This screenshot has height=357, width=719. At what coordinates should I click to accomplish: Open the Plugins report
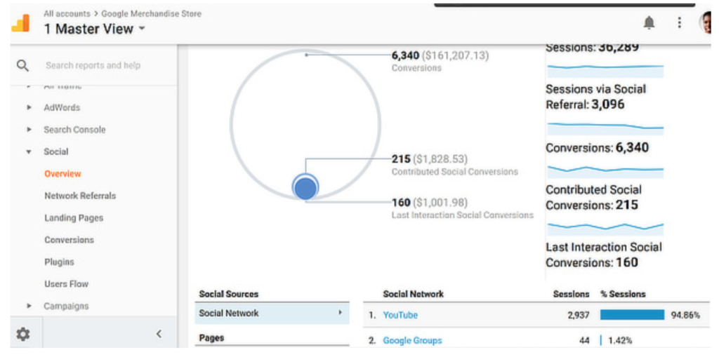[59, 262]
